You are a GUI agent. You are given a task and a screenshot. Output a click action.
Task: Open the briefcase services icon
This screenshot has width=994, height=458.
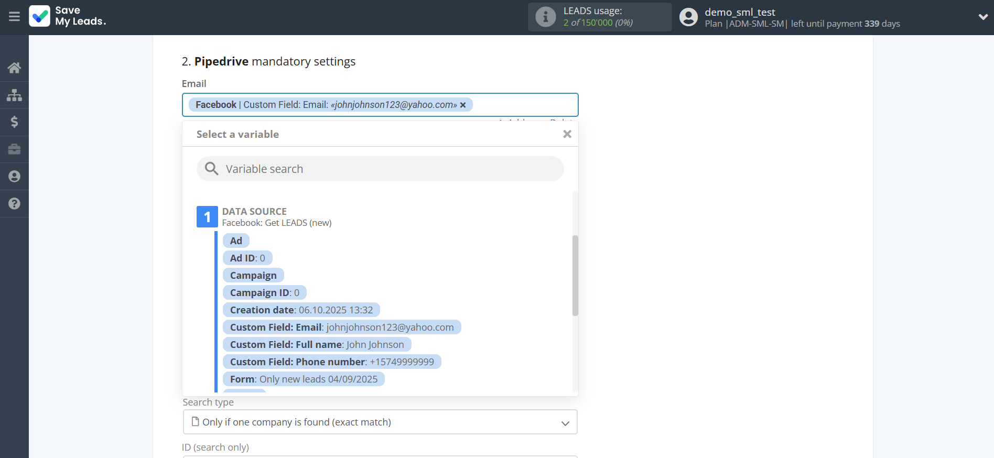click(14, 149)
